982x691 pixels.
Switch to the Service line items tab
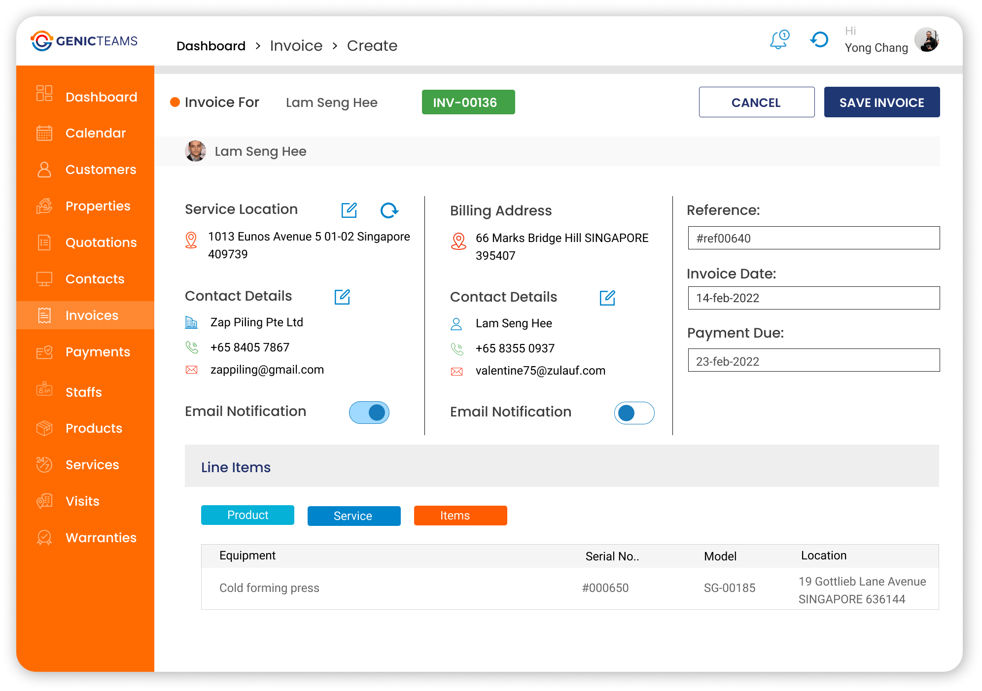[353, 516]
